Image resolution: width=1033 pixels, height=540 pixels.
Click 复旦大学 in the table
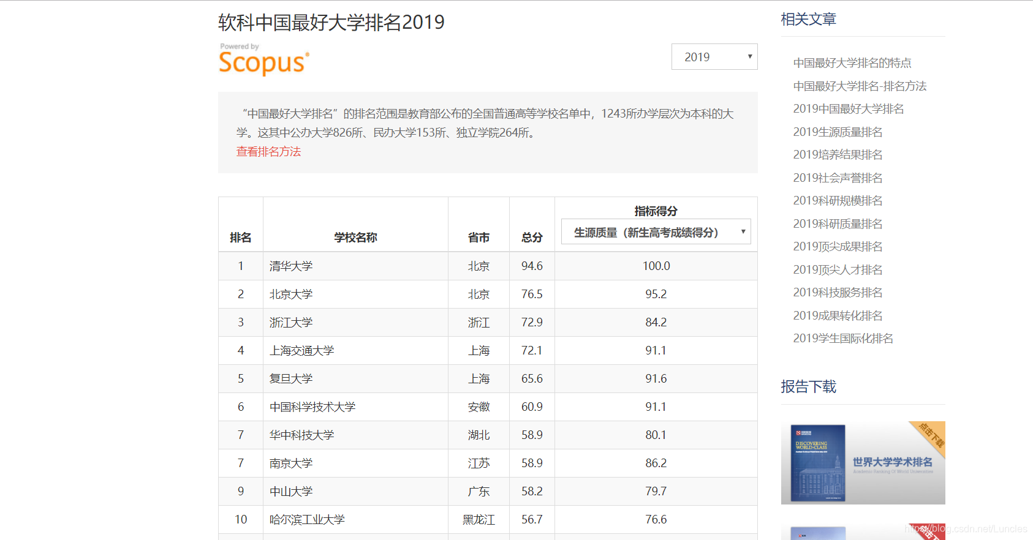pyautogui.click(x=291, y=379)
